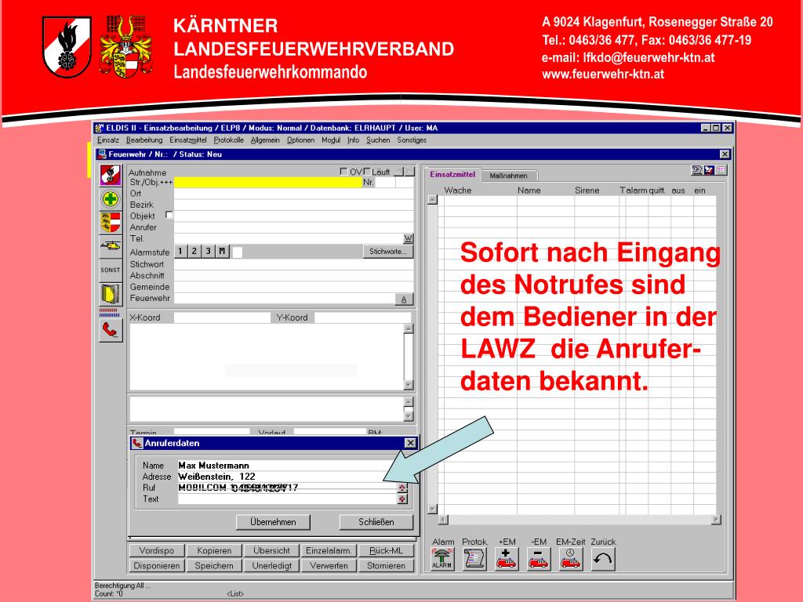Click the W button beside Tel. field
Image resolution: width=803 pixels, height=602 pixels.
pos(408,238)
